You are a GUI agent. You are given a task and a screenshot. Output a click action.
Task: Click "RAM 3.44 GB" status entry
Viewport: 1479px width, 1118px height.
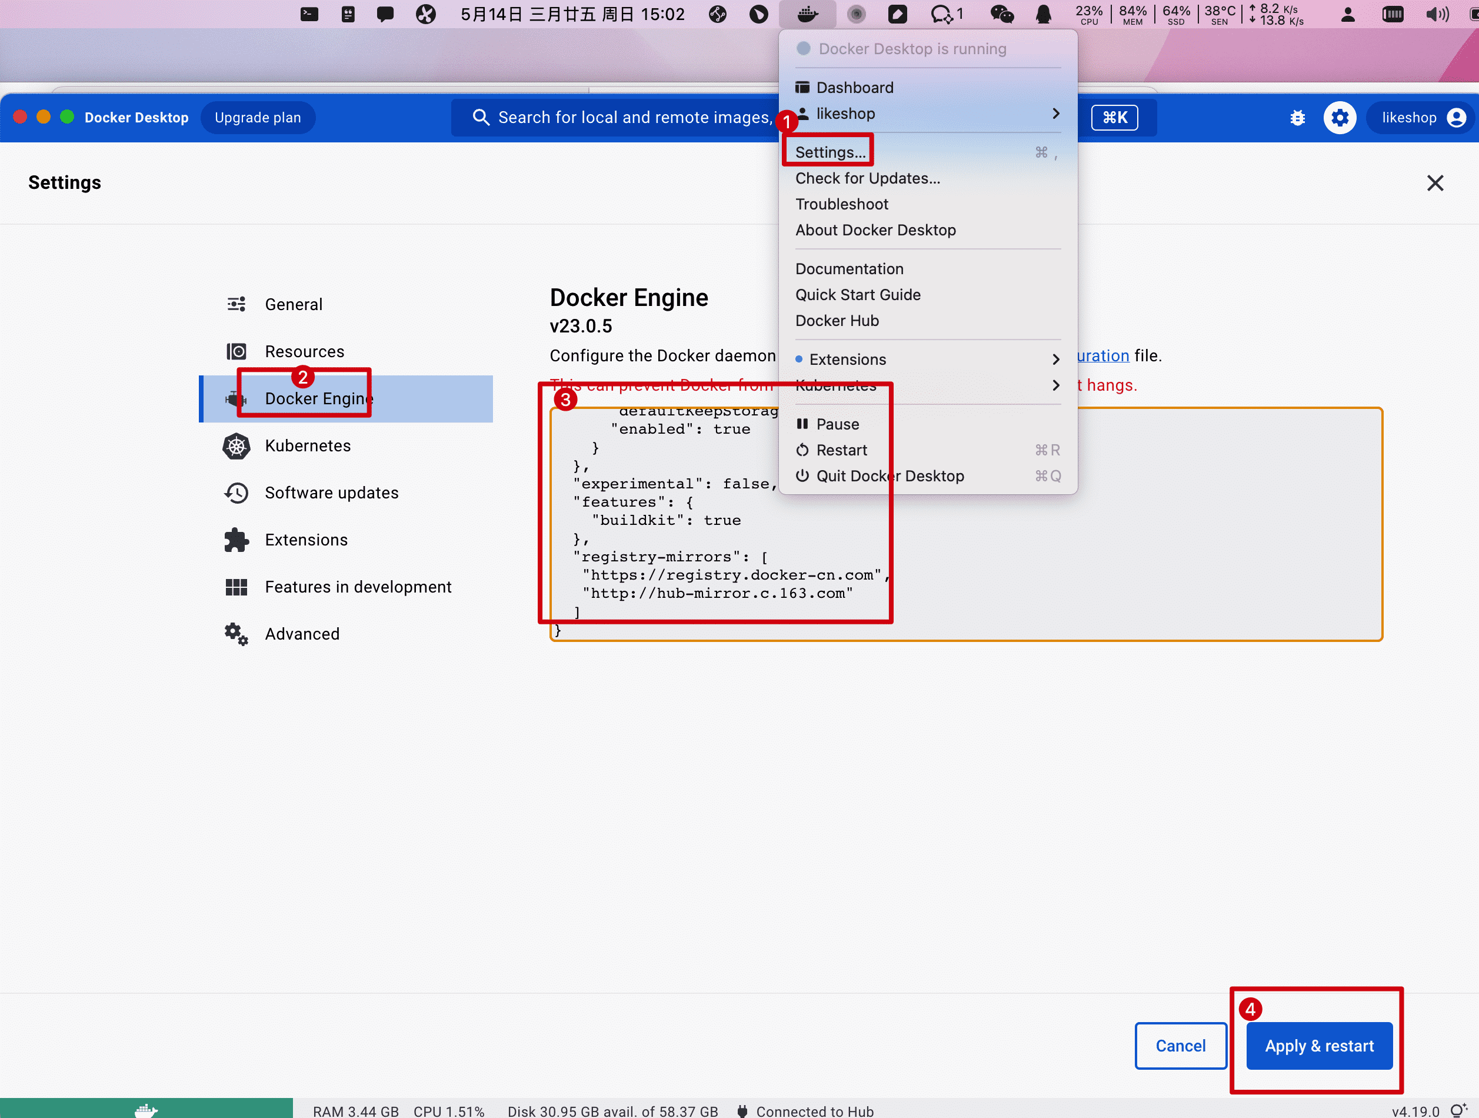click(356, 1111)
